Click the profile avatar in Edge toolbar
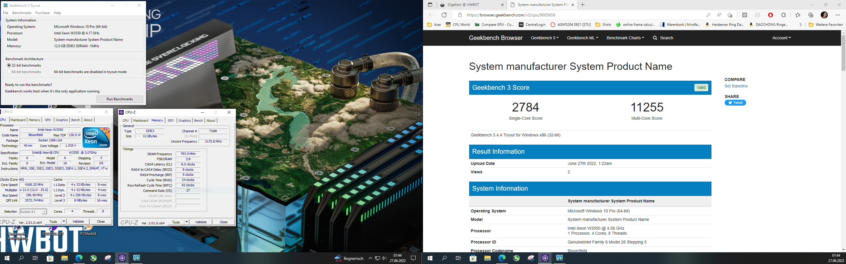846x264 pixels. pyautogui.click(x=824, y=15)
